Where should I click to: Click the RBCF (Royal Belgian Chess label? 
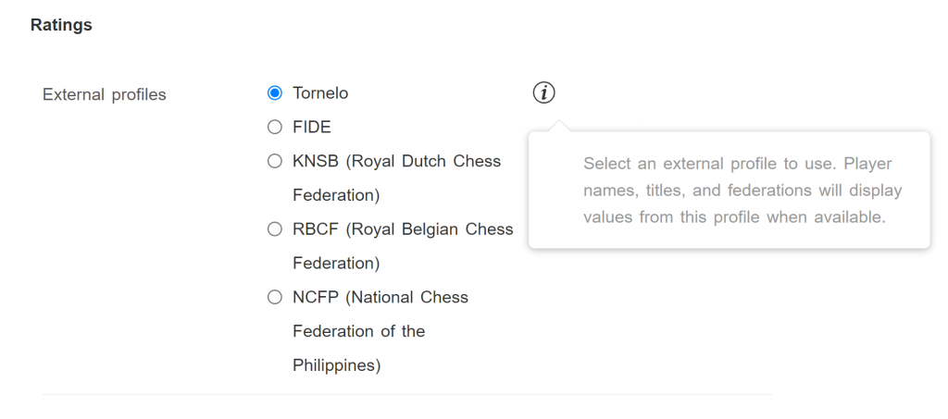click(x=403, y=229)
